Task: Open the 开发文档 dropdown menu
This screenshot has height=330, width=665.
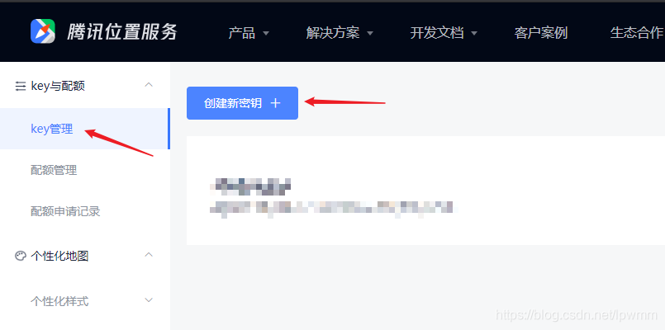Action: pyautogui.click(x=444, y=33)
